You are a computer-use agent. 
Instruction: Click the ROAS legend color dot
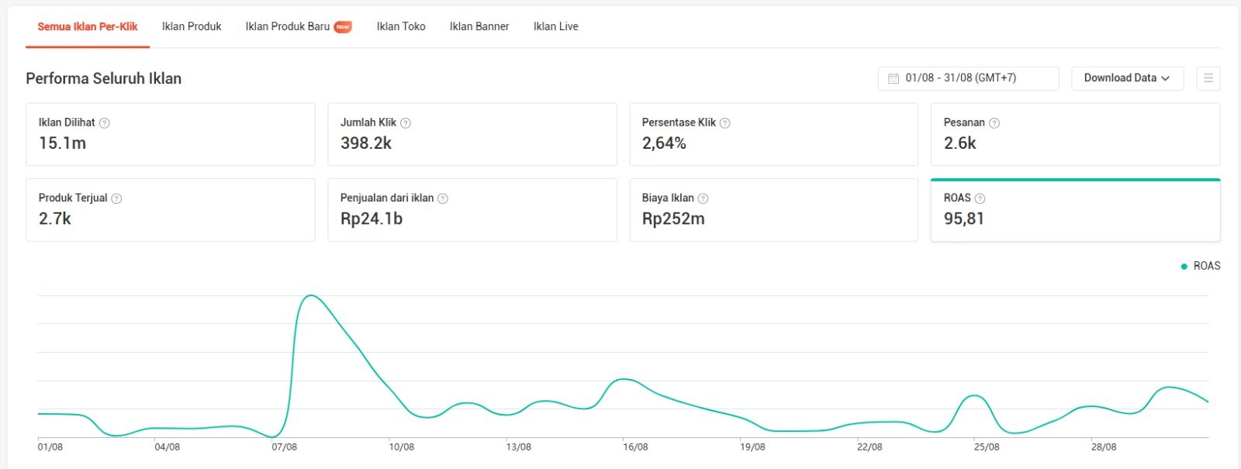(x=1184, y=267)
